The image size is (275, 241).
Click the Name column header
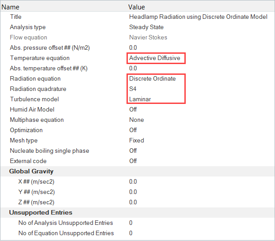point(11,7)
